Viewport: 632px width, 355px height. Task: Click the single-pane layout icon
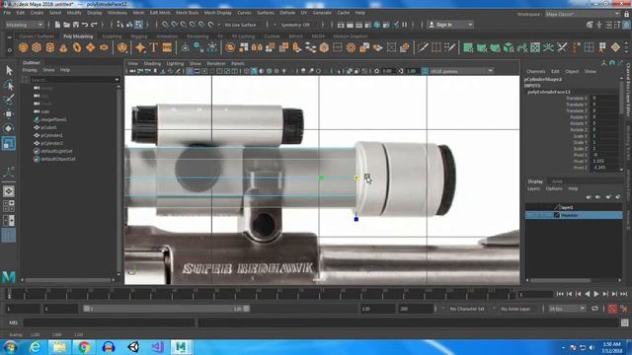coord(9,191)
